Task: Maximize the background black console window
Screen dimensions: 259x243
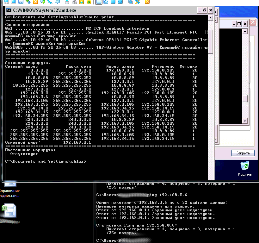Action: click(239, 24)
